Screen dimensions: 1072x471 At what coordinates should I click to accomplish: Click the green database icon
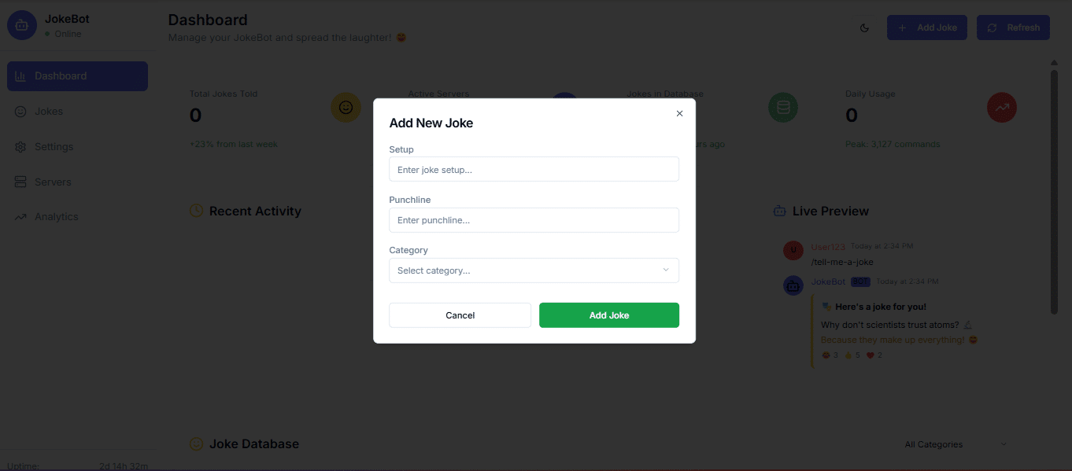[x=783, y=107]
